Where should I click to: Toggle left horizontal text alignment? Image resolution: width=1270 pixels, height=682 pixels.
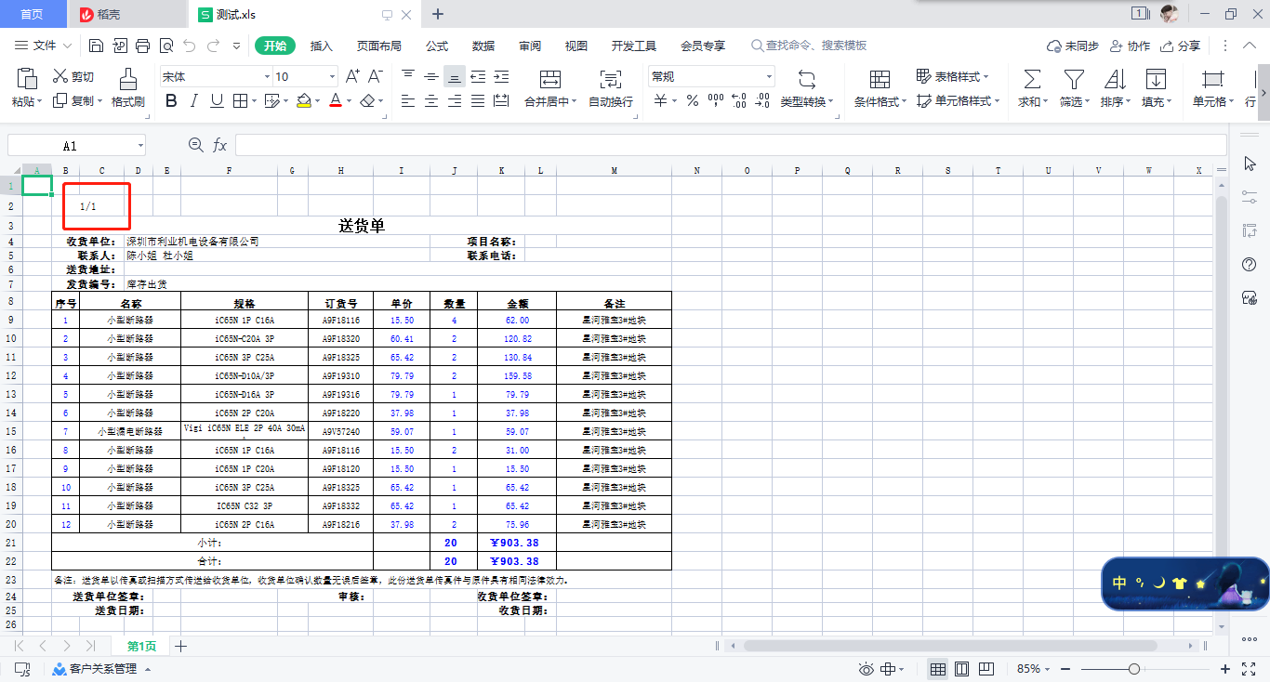[x=408, y=101]
